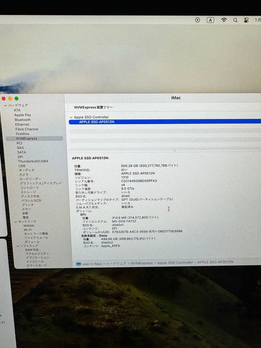The image size is (261, 348).
Task: Collapse the ハードウェア sidebar section
Action: [x=5, y=105]
